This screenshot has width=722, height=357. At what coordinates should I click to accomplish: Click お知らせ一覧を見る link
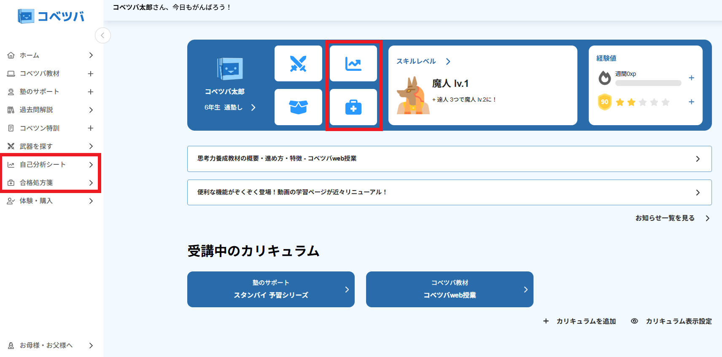coord(665,218)
